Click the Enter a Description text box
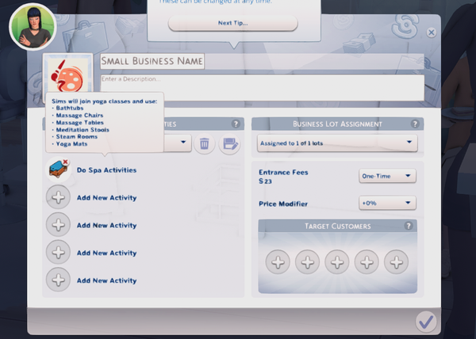The image size is (476, 339). point(262,86)
